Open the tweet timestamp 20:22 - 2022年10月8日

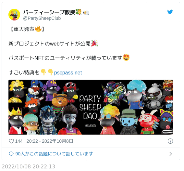(50, 141)
